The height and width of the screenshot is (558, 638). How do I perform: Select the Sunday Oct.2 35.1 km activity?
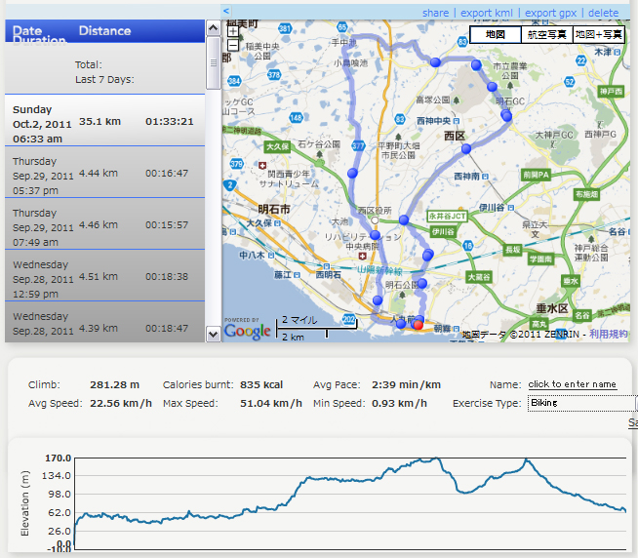104,123
